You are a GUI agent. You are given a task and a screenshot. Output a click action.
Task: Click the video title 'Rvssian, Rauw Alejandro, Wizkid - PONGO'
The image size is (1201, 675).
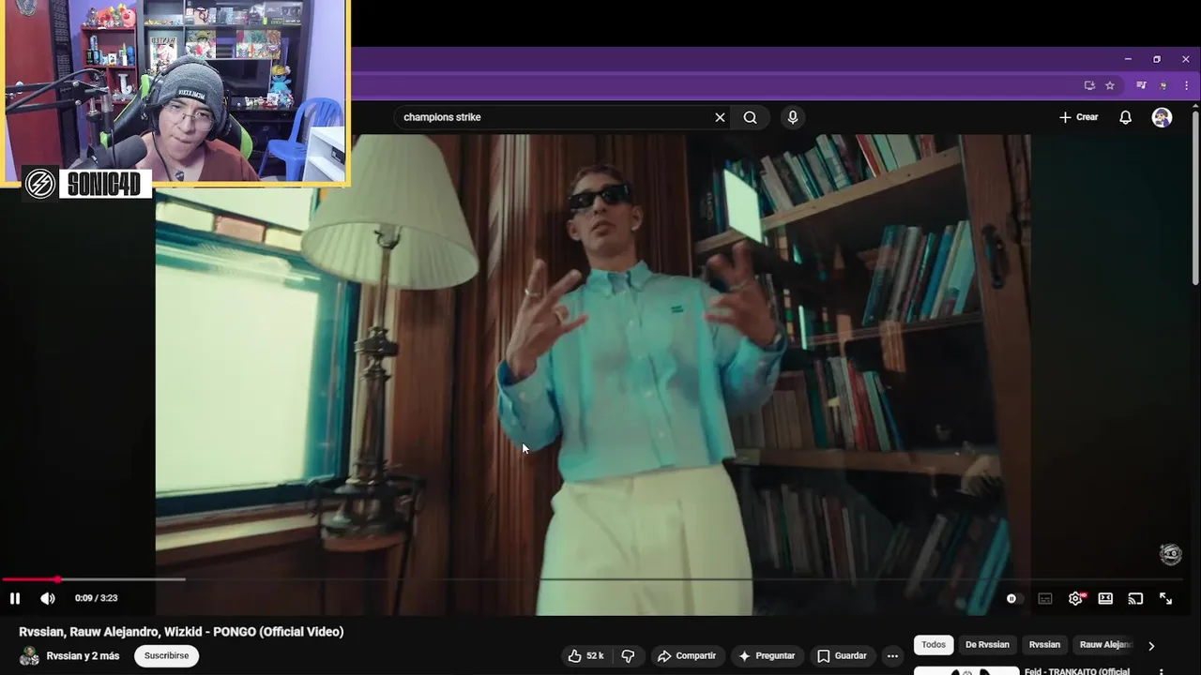[181, 632]
